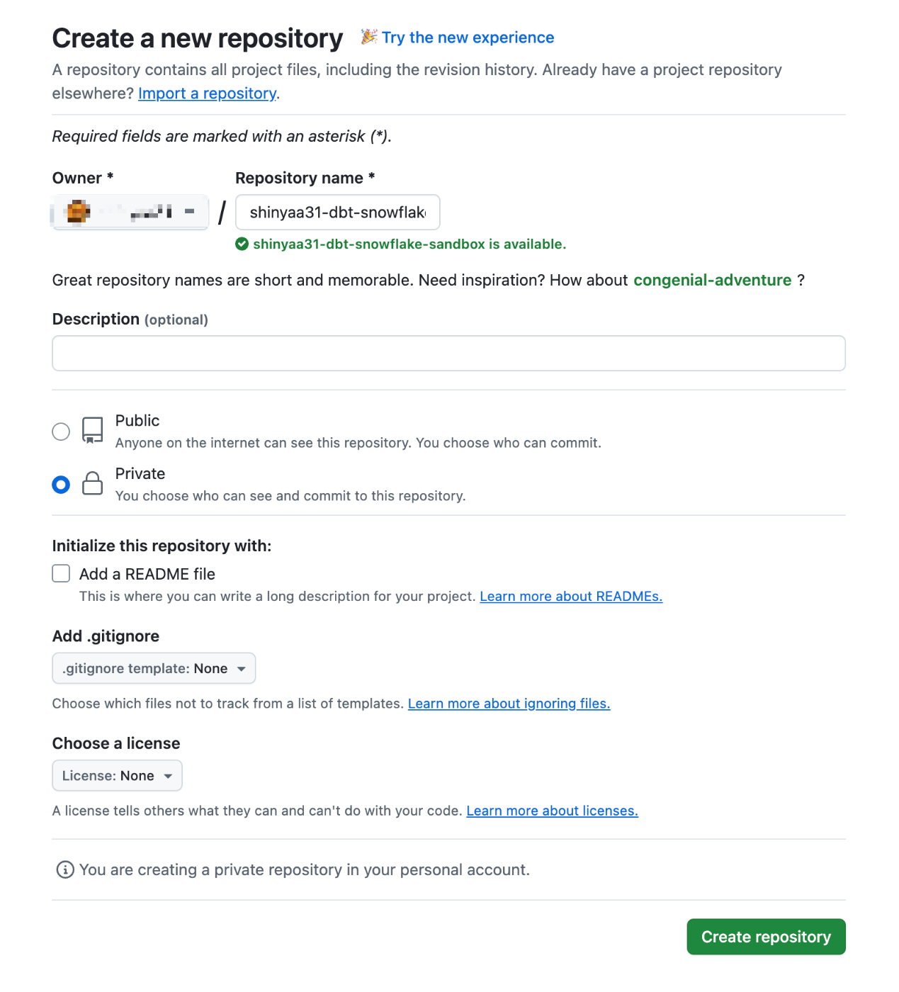Click the Create repository button
899x992 pixels.
pos(766,937)
